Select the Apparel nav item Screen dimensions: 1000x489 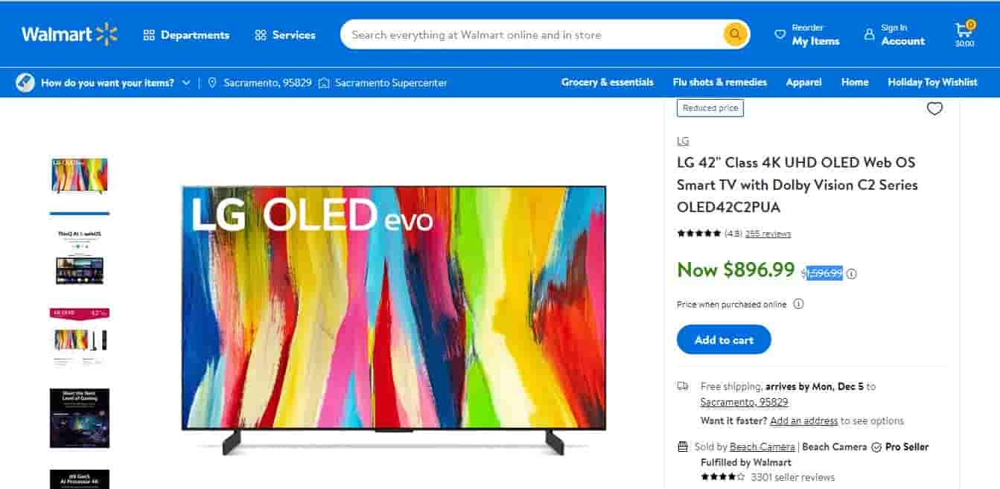[804, 82]
